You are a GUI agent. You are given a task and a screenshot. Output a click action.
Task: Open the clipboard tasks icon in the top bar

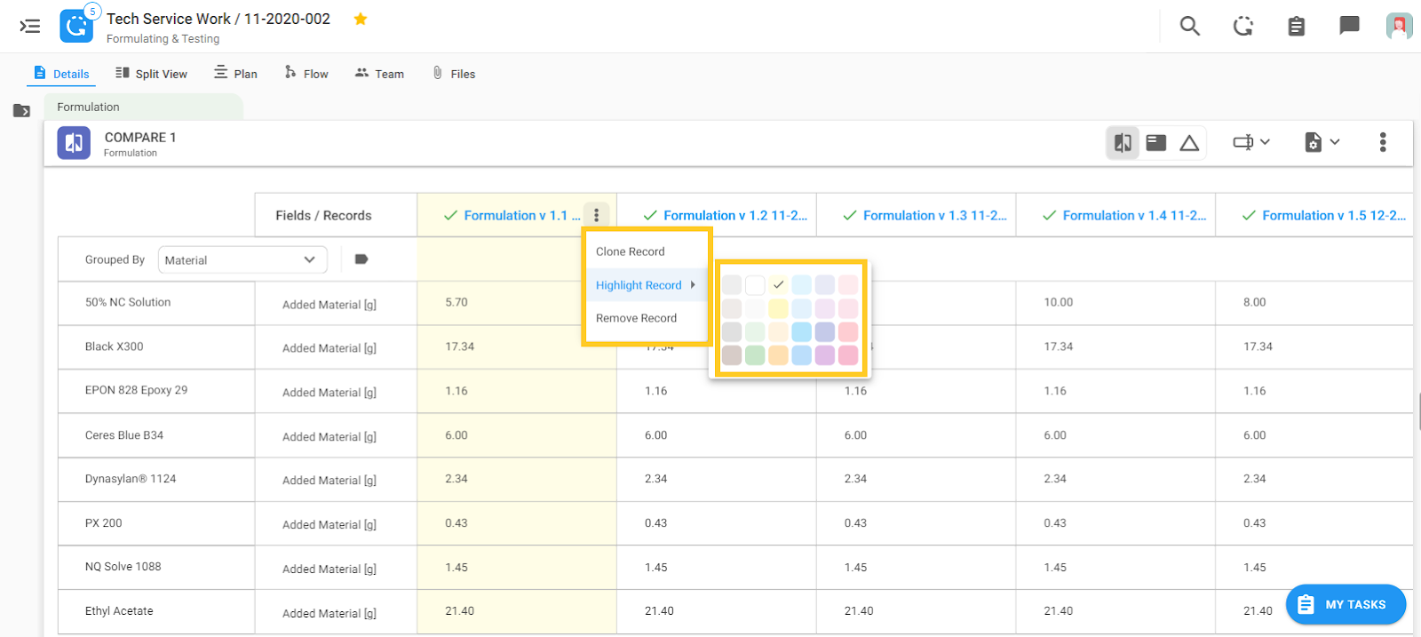click(x=1297, y=26)
